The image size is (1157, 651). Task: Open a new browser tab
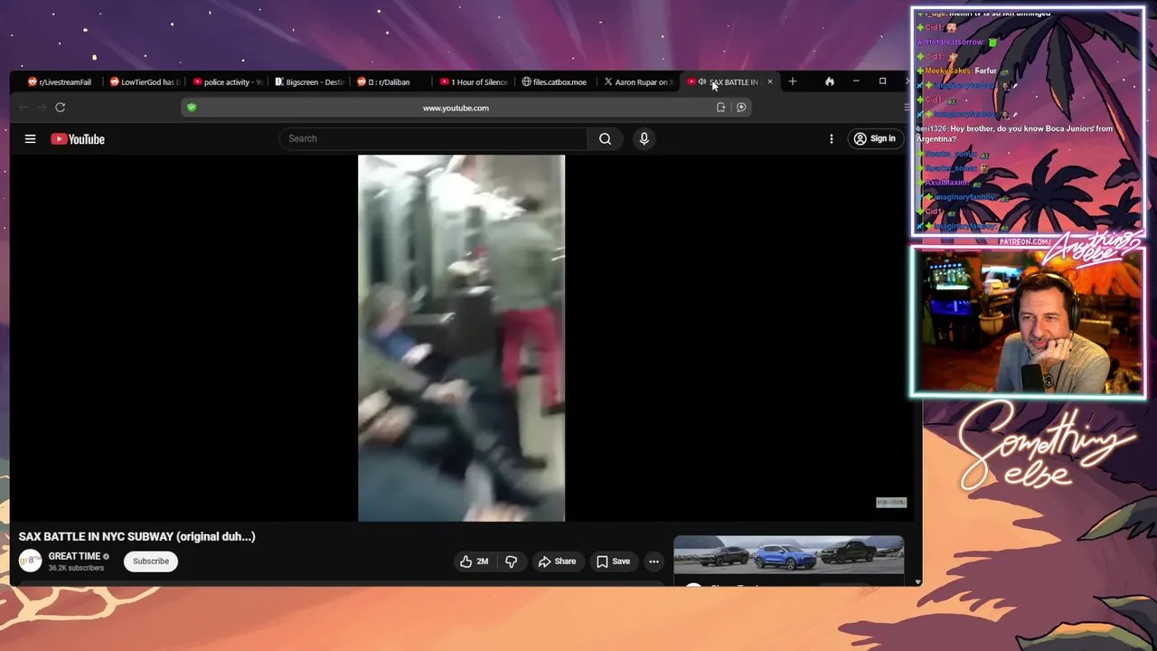793,81
